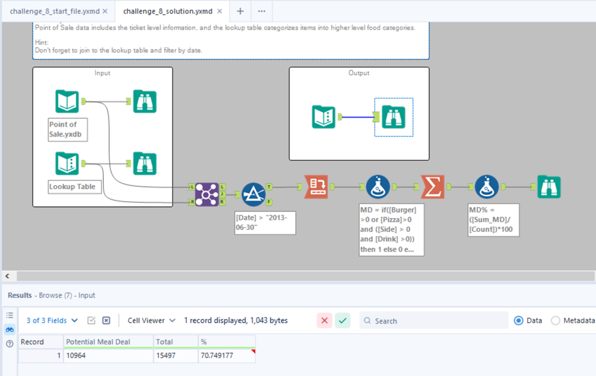596x376 pixels.
Task: Select the Formula tool calculating MD
Action: (x=378, y=187)
